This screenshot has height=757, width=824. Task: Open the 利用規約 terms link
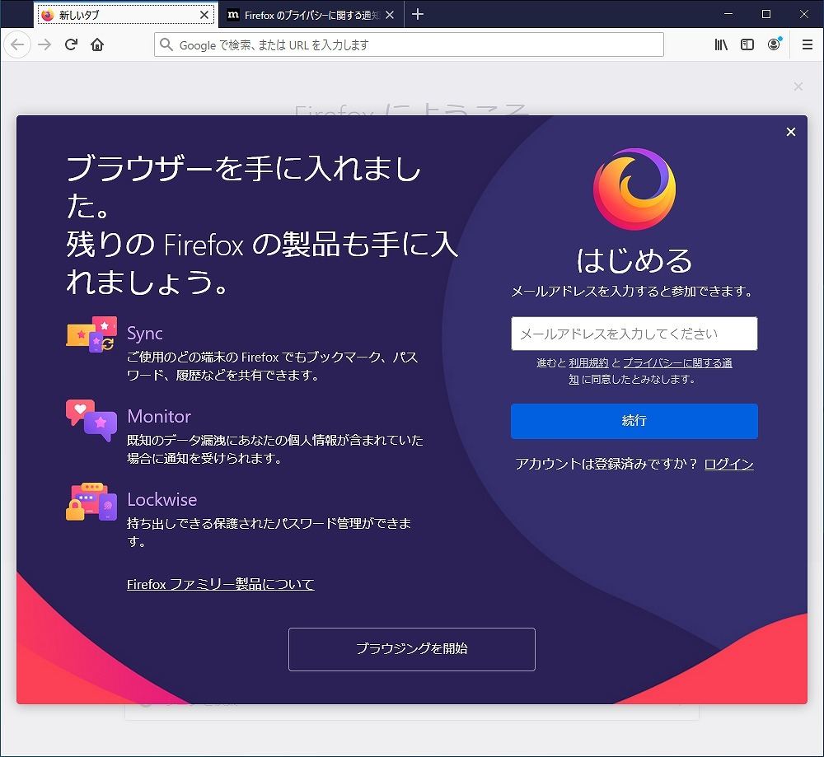[588, 363]
